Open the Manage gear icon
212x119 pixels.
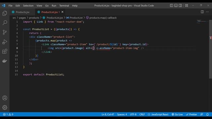pos(5,107)
